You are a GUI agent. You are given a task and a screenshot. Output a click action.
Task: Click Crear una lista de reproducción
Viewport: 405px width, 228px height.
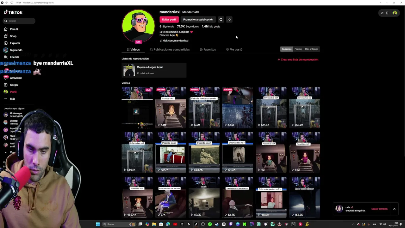click(298, 60)
